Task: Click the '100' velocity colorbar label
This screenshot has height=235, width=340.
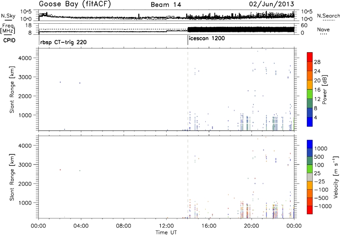Action: (x=319, y=165)
